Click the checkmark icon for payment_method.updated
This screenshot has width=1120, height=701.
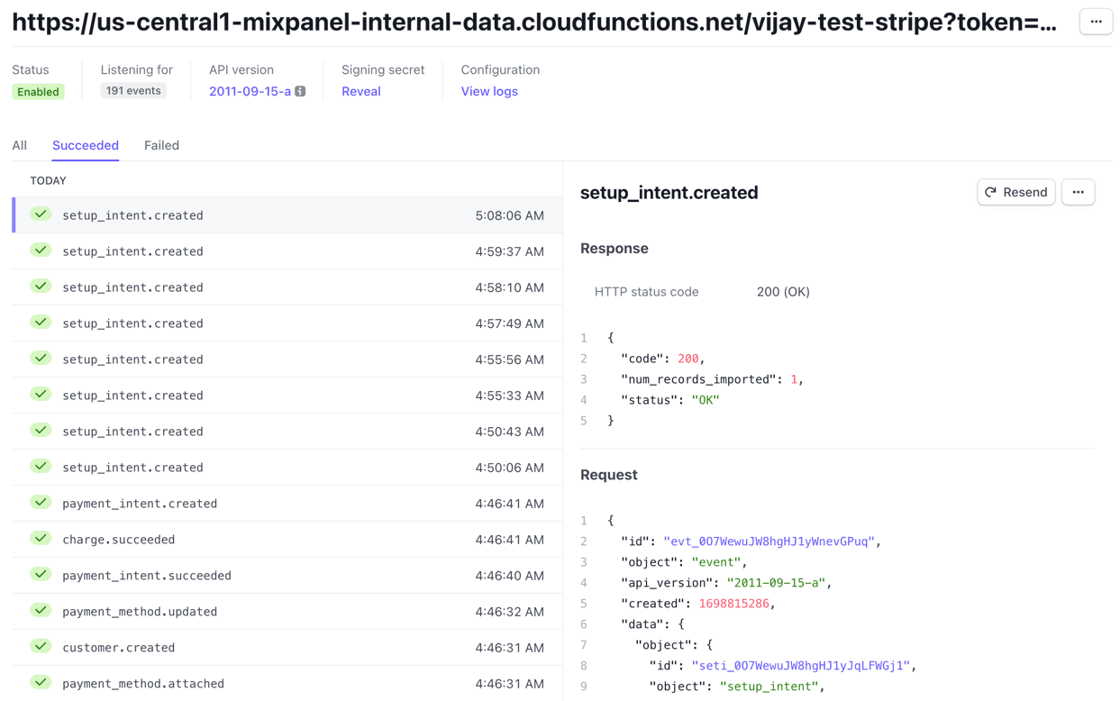coord(41,611)
